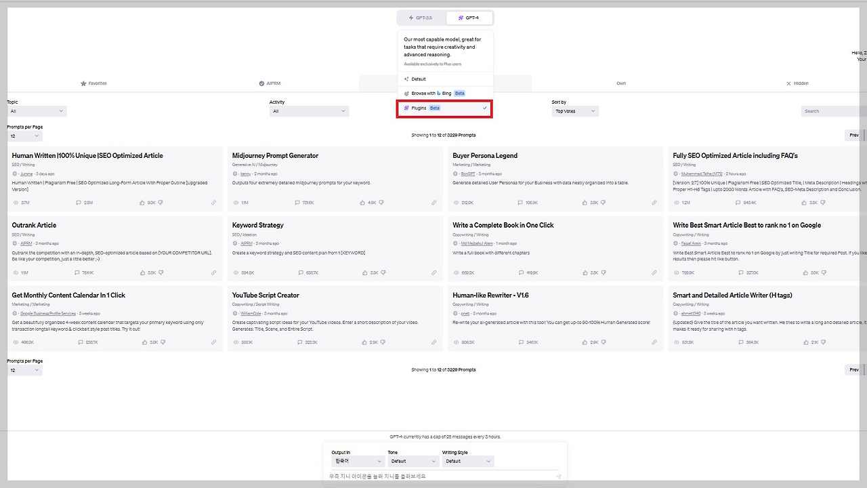This screenshot has height=488, width=867.
Task: Open the Outrank Article prompt title
Action: (34, 226)
